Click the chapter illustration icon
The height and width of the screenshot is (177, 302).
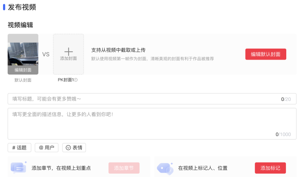click(18, 168)
